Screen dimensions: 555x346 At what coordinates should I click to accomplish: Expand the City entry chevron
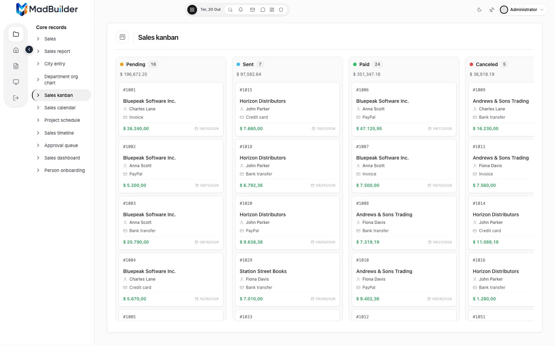click(x=38, y=64)
